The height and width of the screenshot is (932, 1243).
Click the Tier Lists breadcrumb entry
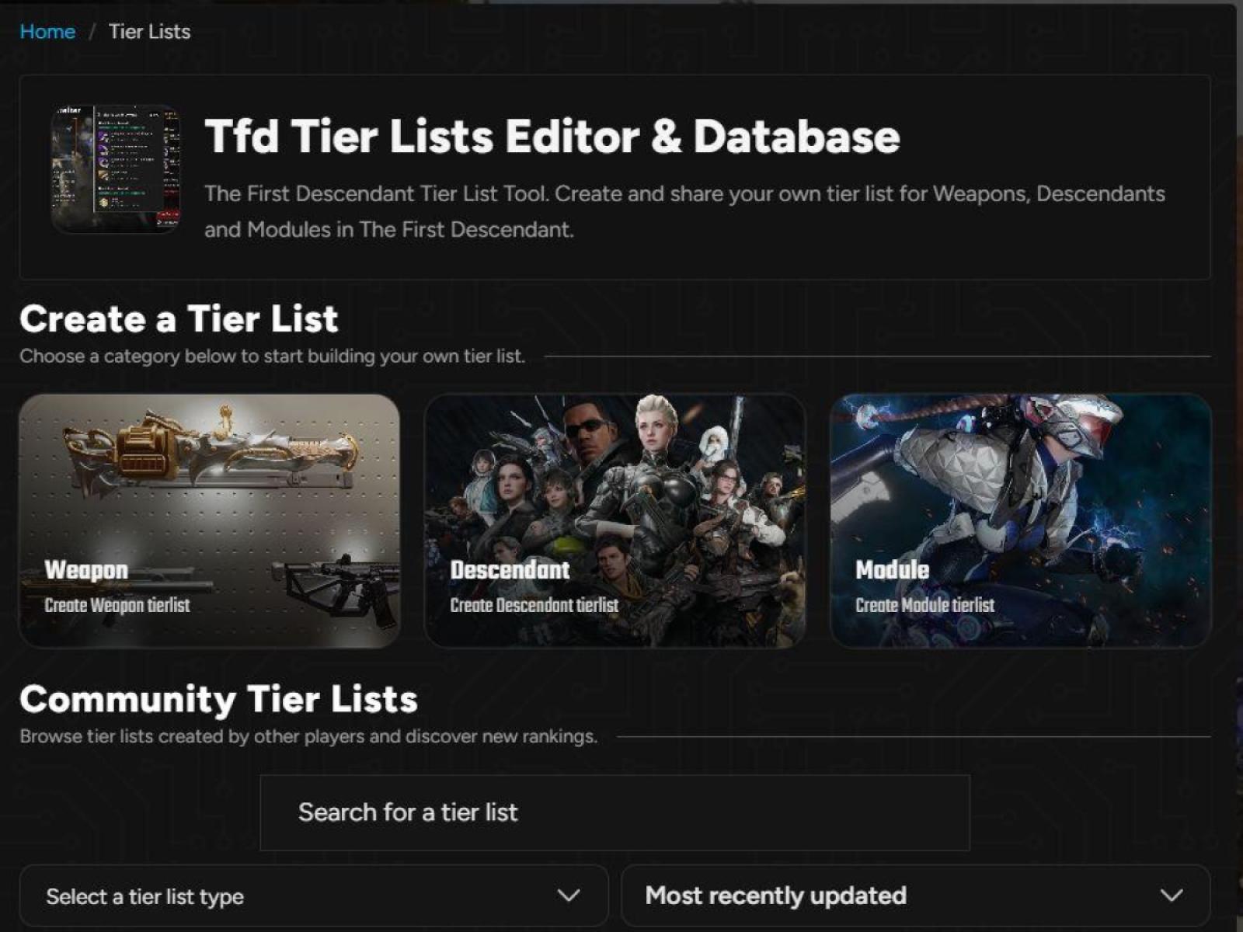coord(148,32)
